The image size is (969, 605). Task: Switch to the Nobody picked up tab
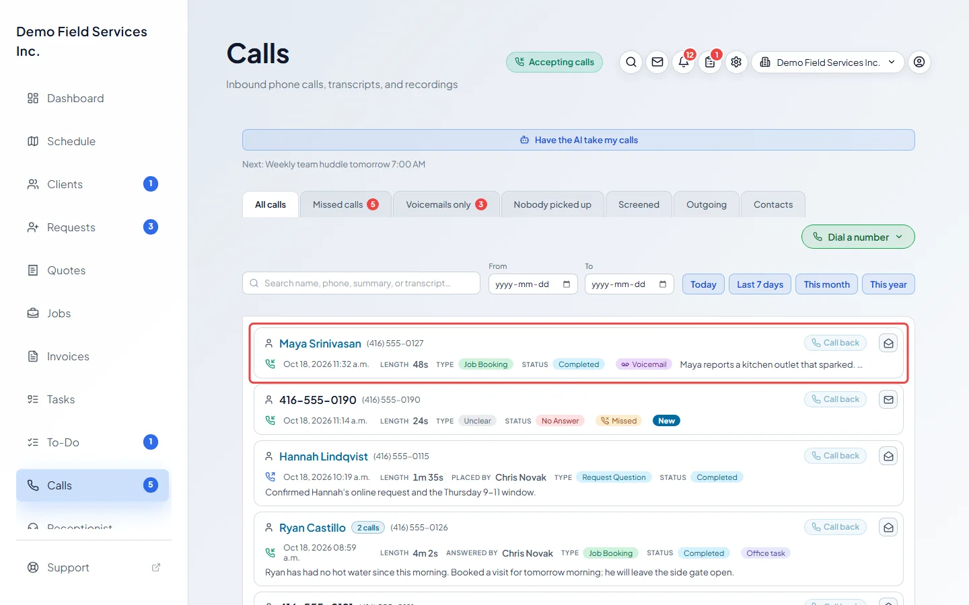click(x=552, y=204)
